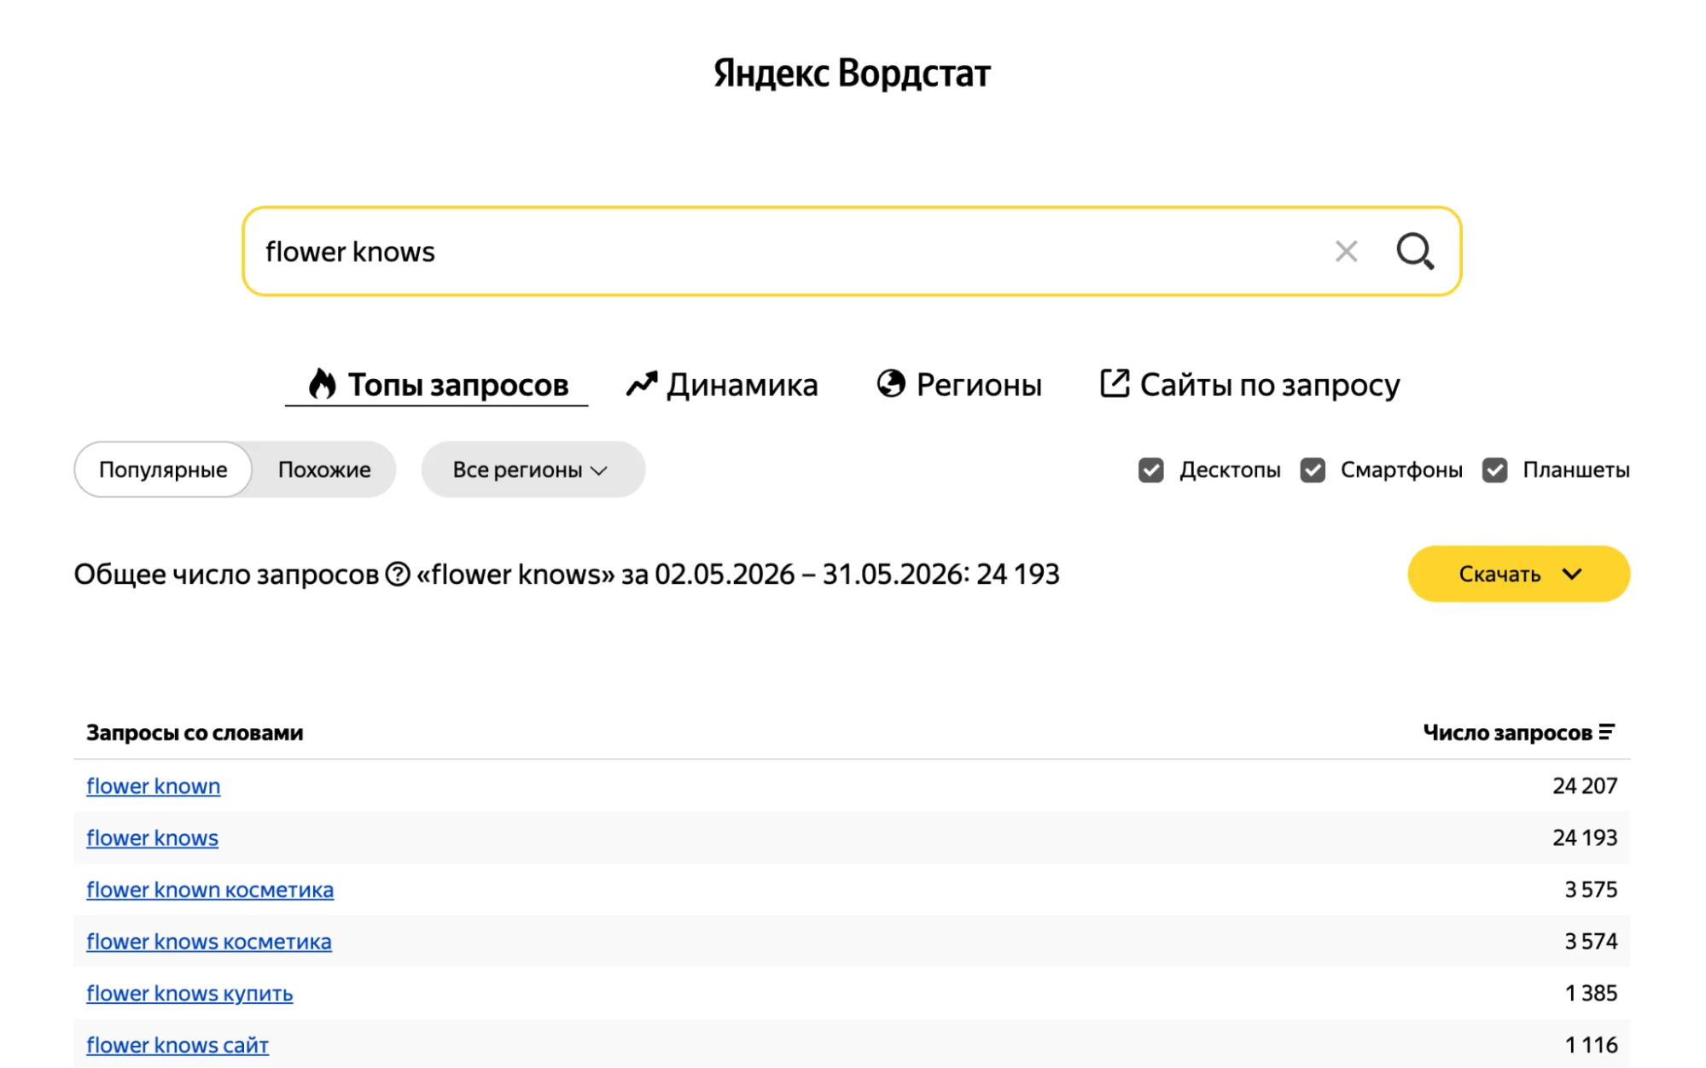The width and height of the screenshot is (1706, 1068).
Task: Switch to the Динамика tab
Action: pos(722,385)
